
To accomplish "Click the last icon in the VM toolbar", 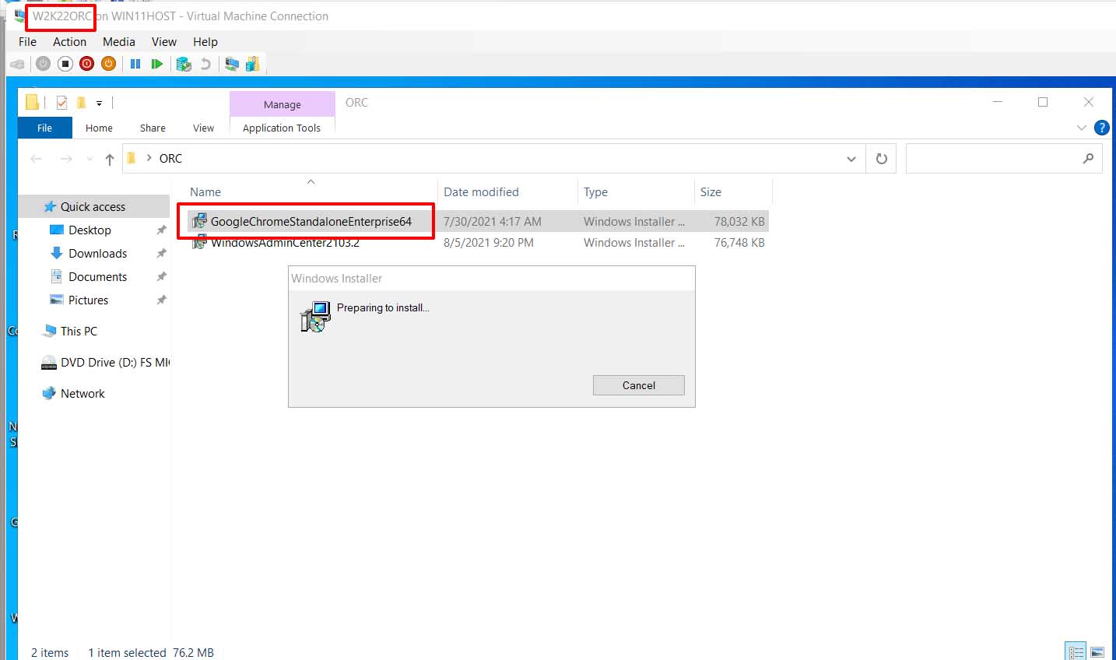I will pyautogui.click(x=252, y=64).
